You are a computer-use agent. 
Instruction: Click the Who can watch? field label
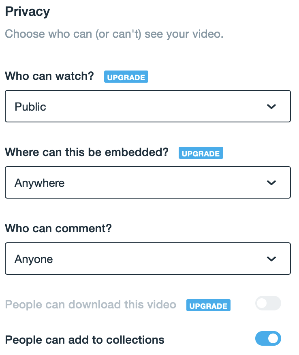(x=49, y=76)
